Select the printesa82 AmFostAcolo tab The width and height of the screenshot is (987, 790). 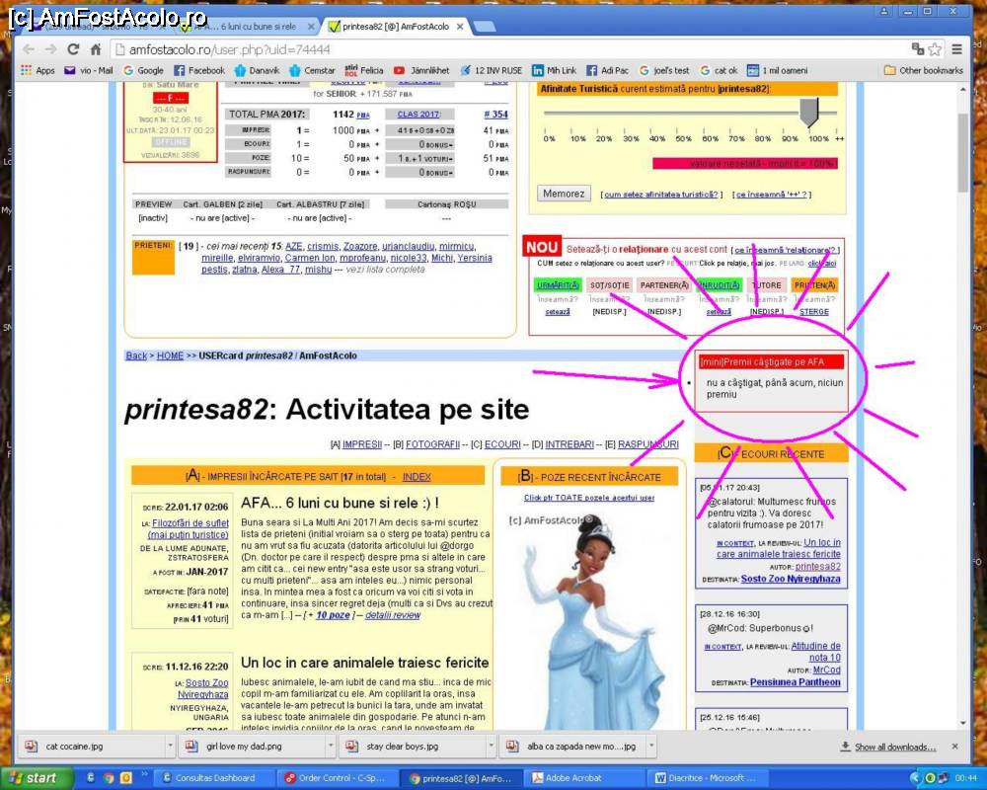coord(395,27)
